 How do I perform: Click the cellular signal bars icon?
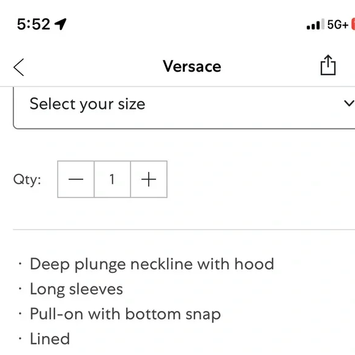[315, 24]
